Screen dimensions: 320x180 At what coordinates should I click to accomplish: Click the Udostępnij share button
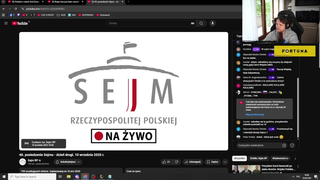click(192, 162)
